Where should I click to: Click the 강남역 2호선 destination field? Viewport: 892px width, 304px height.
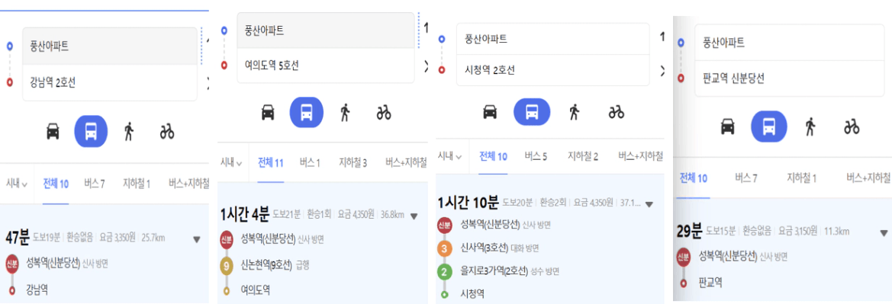point(110,83)
